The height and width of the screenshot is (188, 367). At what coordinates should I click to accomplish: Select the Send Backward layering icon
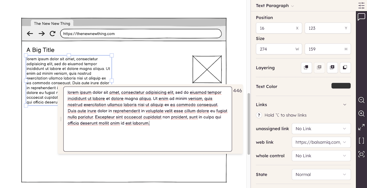pyautogui.click(x=332, y=68)
